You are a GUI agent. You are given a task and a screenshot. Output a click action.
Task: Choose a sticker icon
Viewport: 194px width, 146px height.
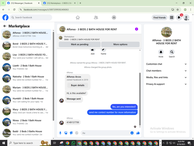point(71,133)
